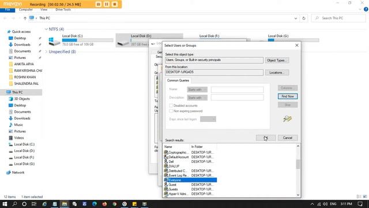Pause the Movavi recording
Image resolution: width=369 pixels, height=208 pixels.
tap(107, 4)
